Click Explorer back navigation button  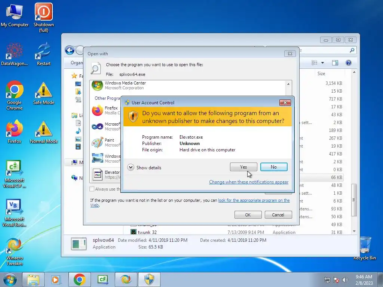70,50
